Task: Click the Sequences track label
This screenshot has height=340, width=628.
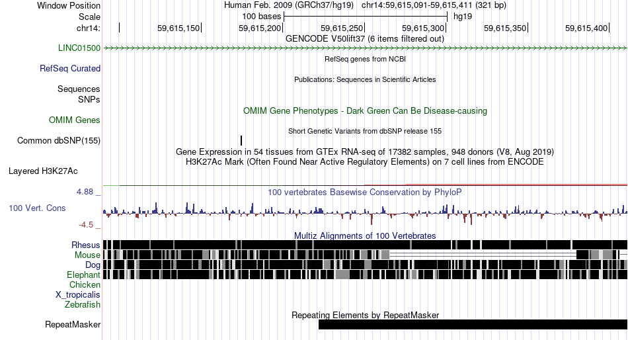Action: 79,89
